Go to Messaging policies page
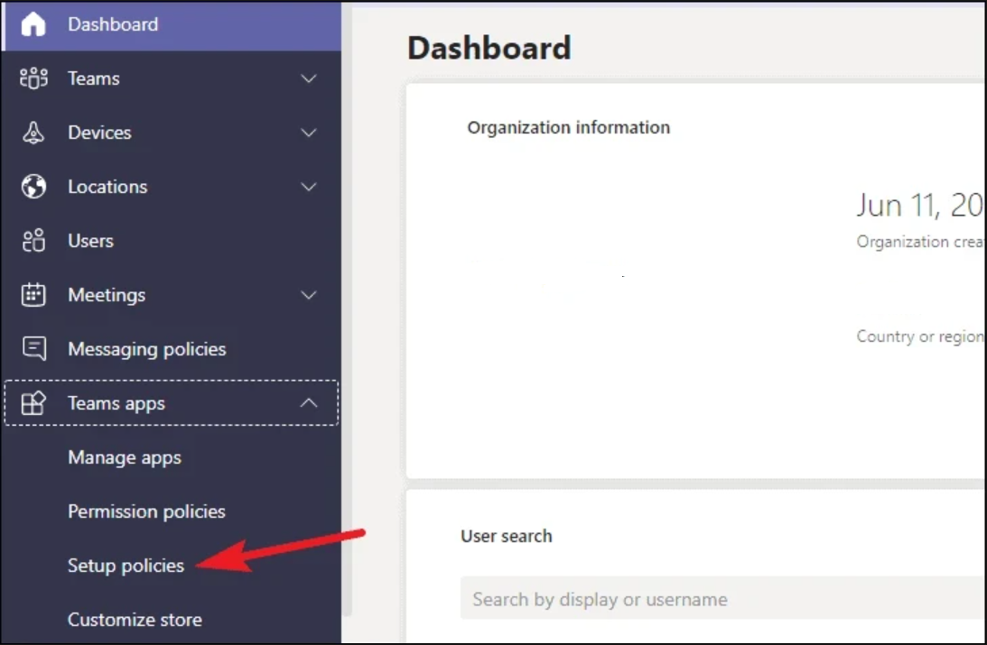Image resolution: width=987 pixels, height=645 pixels. pyautogui.click(x=146, y=349)
